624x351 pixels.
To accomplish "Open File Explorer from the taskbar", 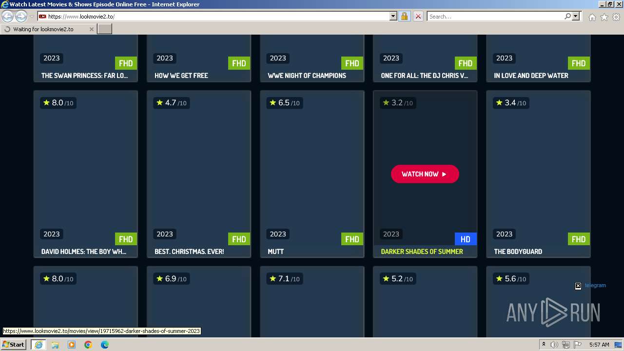I will [x=55, y=345].
